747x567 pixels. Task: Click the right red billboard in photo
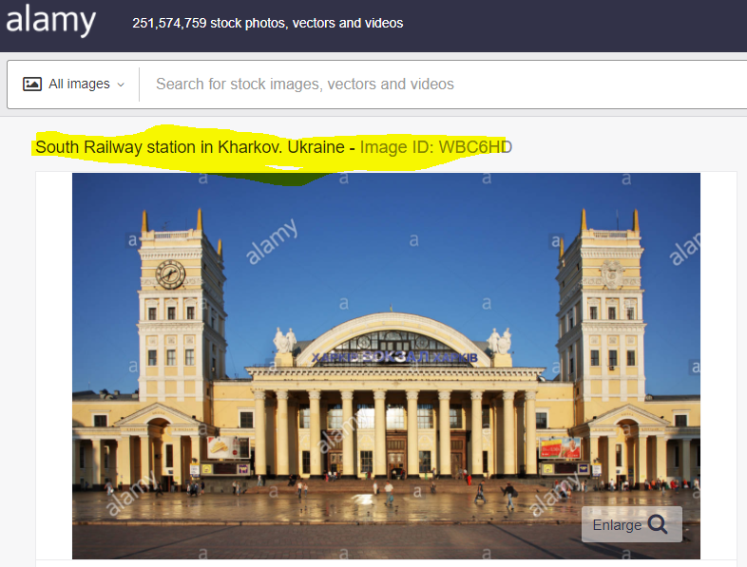click(x=560, y=447)
